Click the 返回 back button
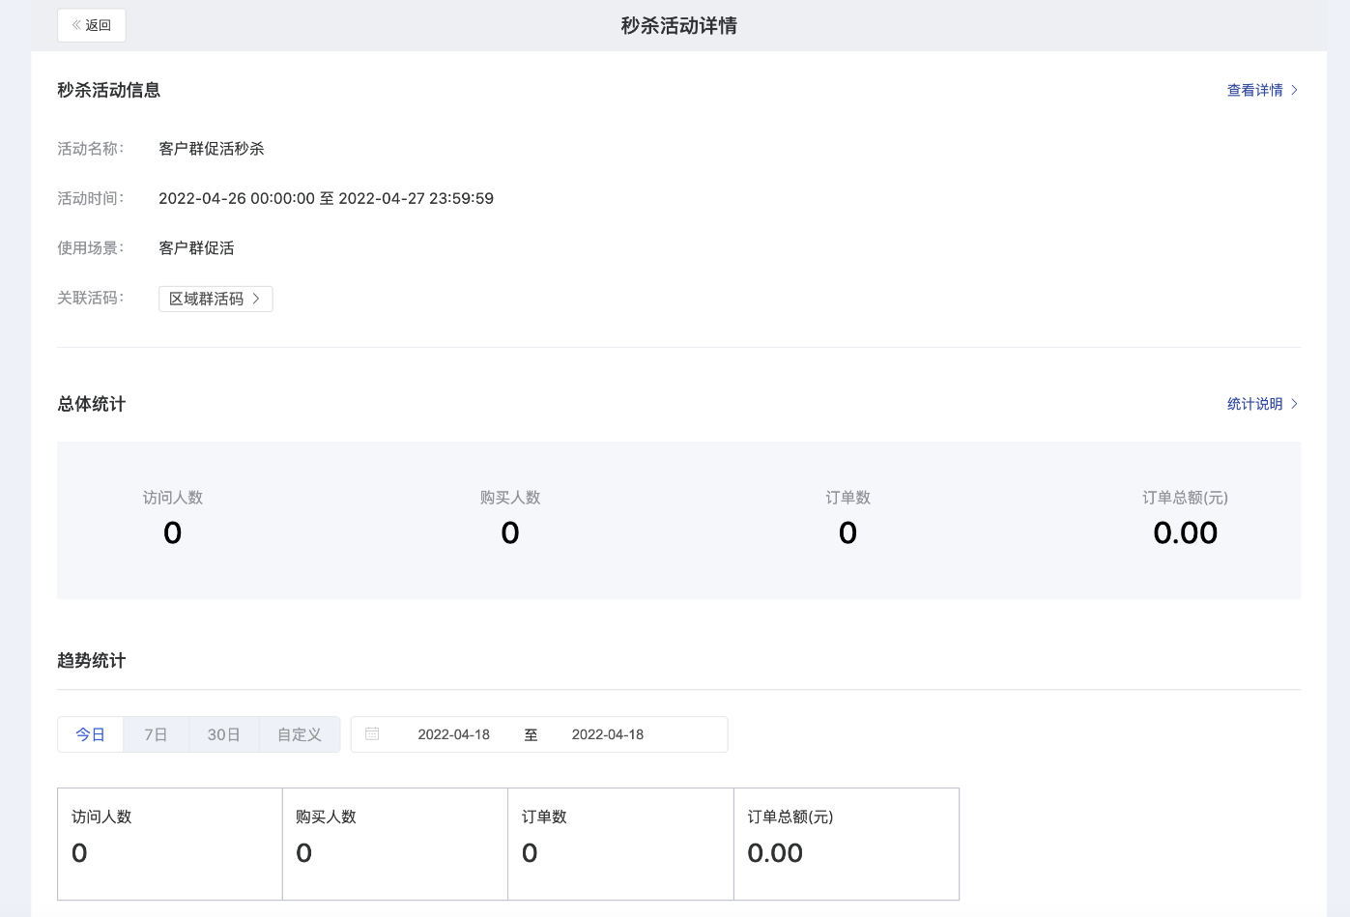 (x=92, y=25)
